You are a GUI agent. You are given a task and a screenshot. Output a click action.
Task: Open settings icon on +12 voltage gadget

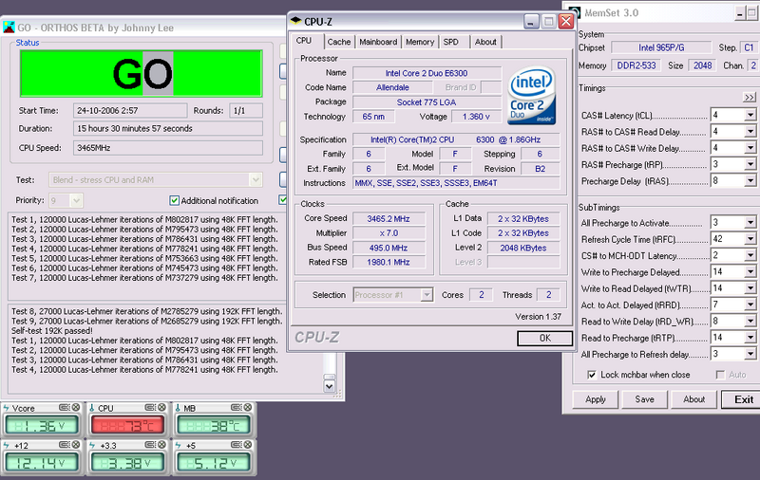click(64, 444)
